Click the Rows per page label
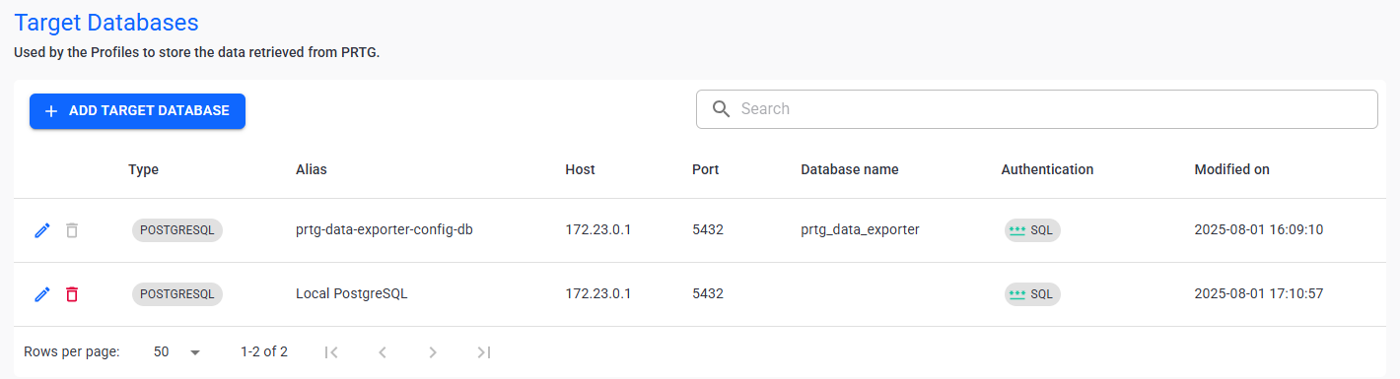 (x=72, y=351)
